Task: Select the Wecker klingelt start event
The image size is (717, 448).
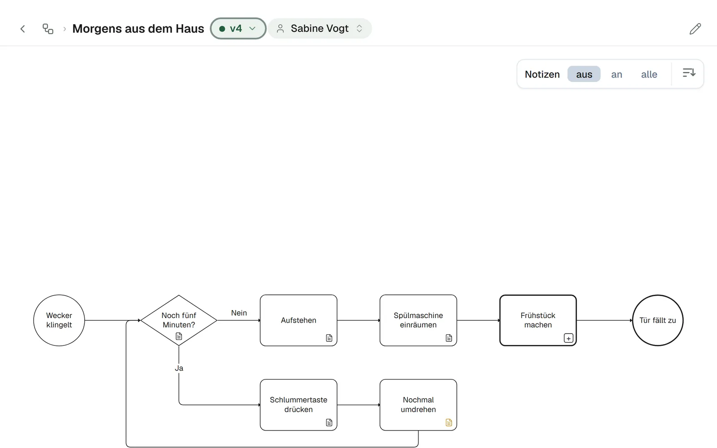Action: tap(59, 320)
